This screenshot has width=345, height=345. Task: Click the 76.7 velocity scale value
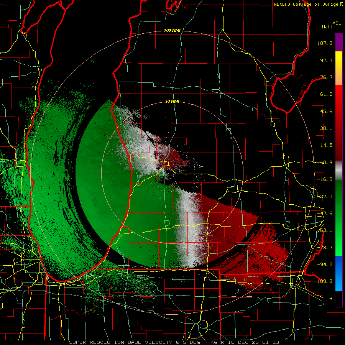tap(326, 77)
